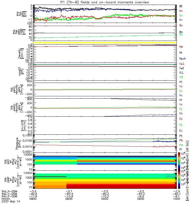Click the '0900' time axis label
The height and width of the screenshot is (206, 193).
pos(105,199)
